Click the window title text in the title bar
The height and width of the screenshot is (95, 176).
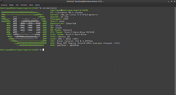coord(85,1)
